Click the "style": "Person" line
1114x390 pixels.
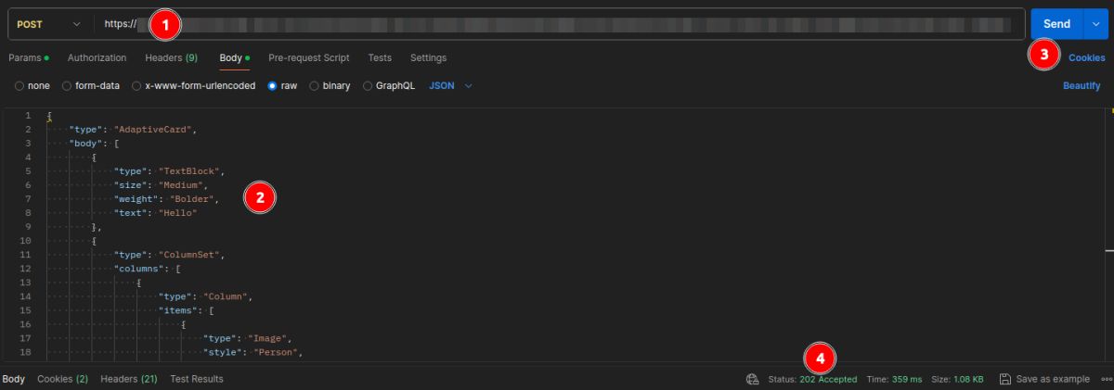pos(253,352)
